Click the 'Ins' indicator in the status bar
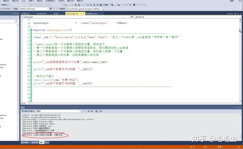 [x=239, y=147]
